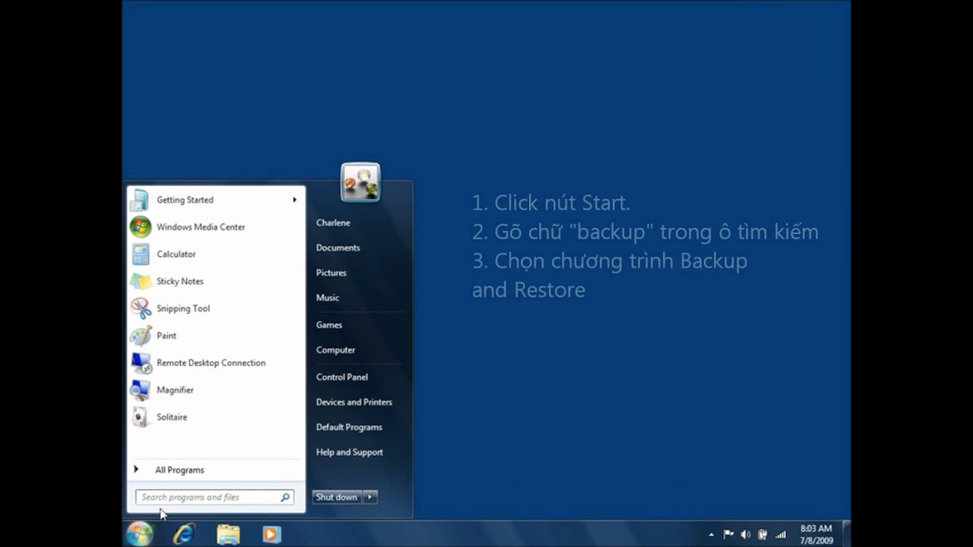The height and width of the screenshot is (547, 973).
Task: Select the Paint label
Action: (x=166, y=336)
